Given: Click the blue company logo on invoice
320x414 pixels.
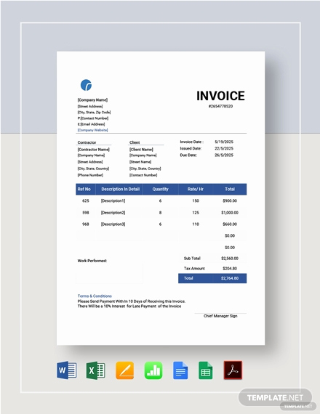Looking at the screenshot, I should pos(86,85).
